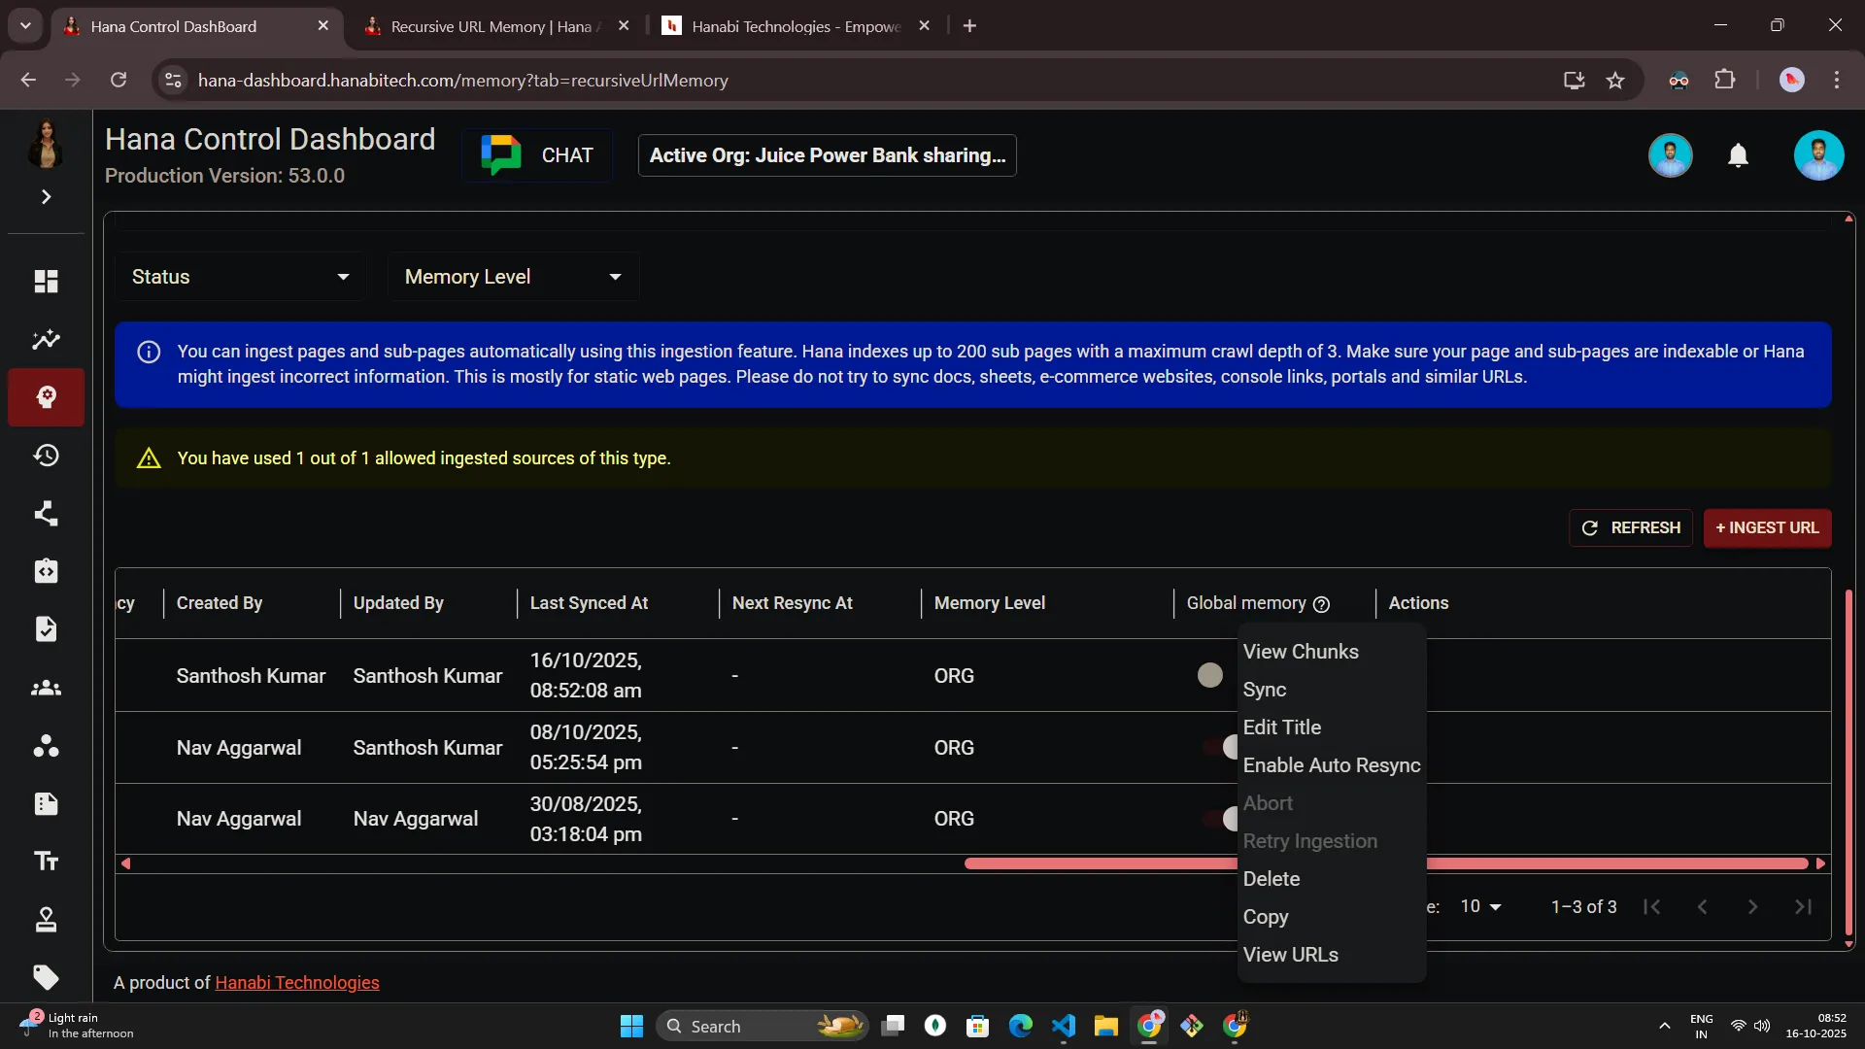The height and width of the screenshot is (1049, 1865).
Task: Click the notification bell icon
Action: [x=1738, y=155]
